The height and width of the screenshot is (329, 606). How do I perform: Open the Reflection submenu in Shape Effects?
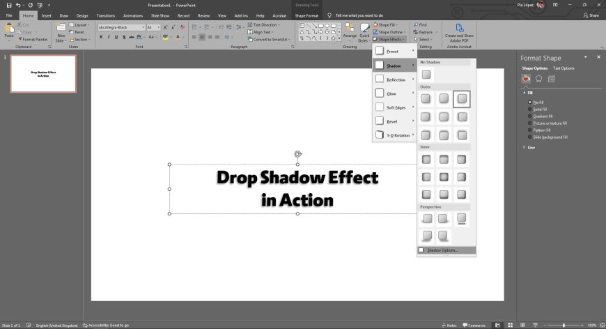click(x=394, y=79)
